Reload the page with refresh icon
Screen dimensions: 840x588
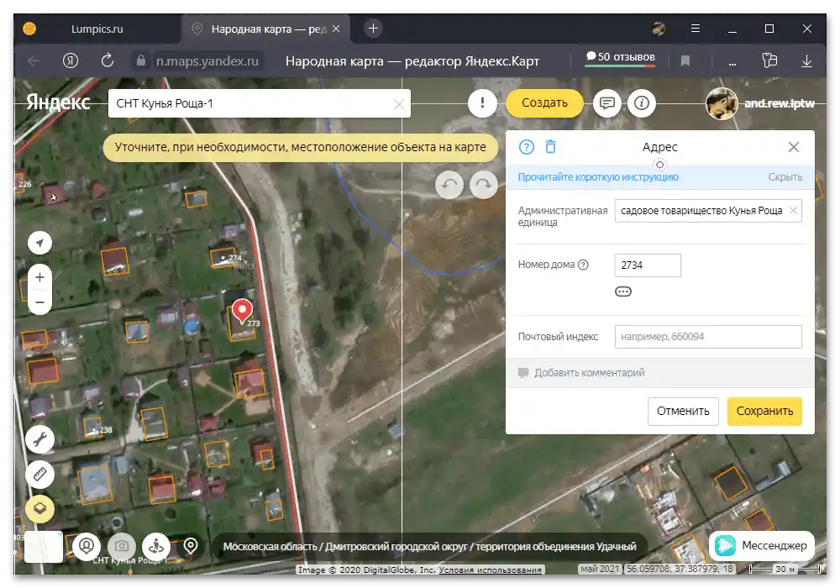tap(108, 60)
